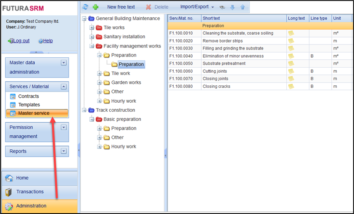Click the Templates icon in the sidebar
354x214 pixels.
(13, 105)
